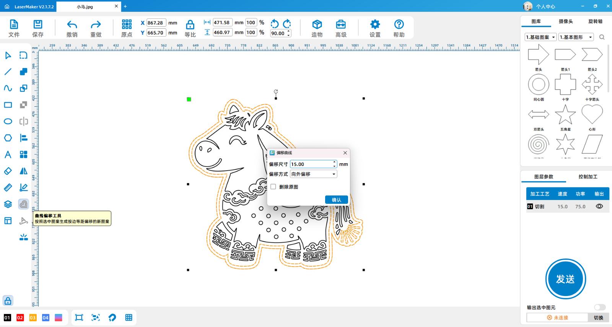Select the polygon drawing tool
Image resolution: width=612 pixels, height=327 pixels.
point(8,138)
